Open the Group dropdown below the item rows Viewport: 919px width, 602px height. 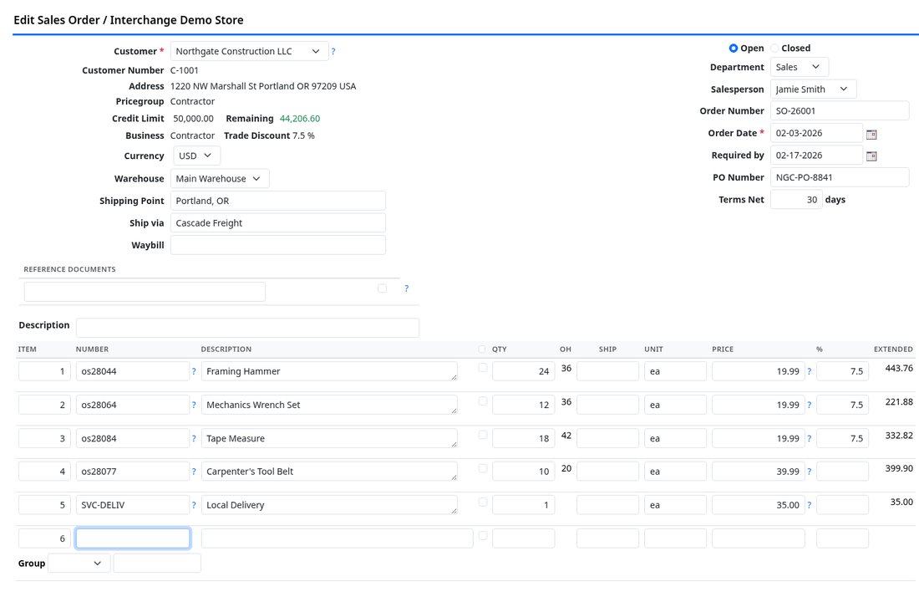79,564
